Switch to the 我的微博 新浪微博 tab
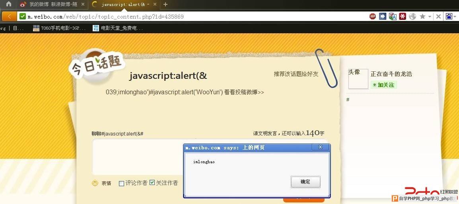 click(53, 4)
